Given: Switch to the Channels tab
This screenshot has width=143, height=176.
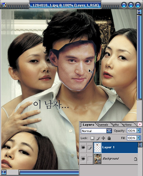Looking at the screenshot, I should coord(103,125).
